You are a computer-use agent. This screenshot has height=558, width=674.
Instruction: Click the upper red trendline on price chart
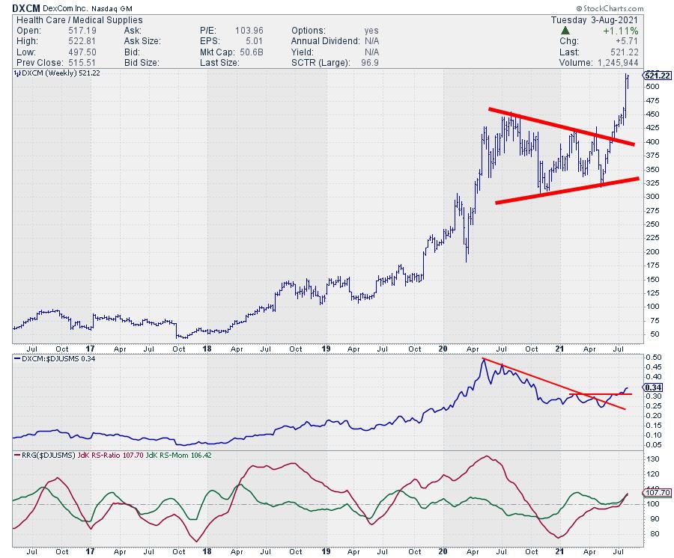click(562, 127)
